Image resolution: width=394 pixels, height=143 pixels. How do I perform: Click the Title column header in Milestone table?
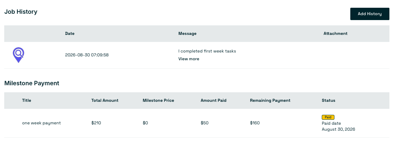(27, 100)
